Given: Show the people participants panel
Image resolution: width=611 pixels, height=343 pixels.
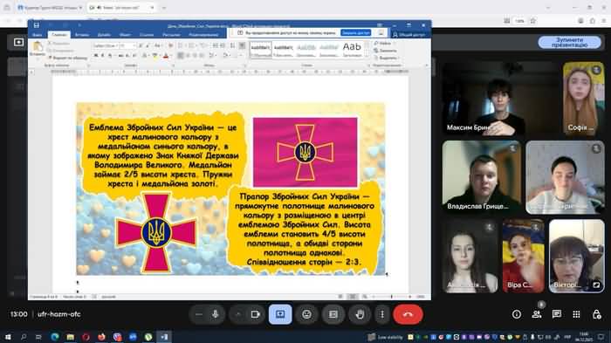Looking at the screenshot, I should [x=537, y=314].
